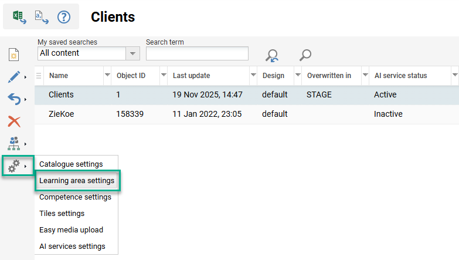
Task: Open the translation export icon
Action: click(x=42, y=16)
